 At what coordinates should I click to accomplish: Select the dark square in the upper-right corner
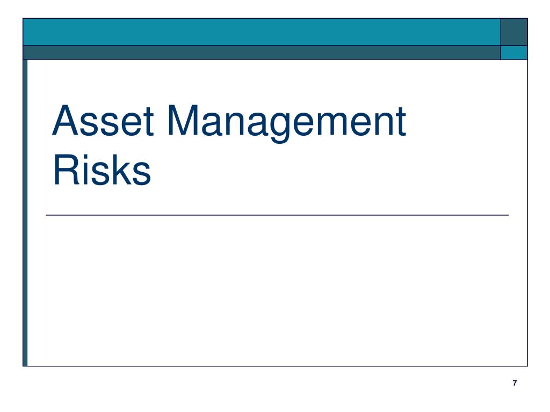click(514, 32)
